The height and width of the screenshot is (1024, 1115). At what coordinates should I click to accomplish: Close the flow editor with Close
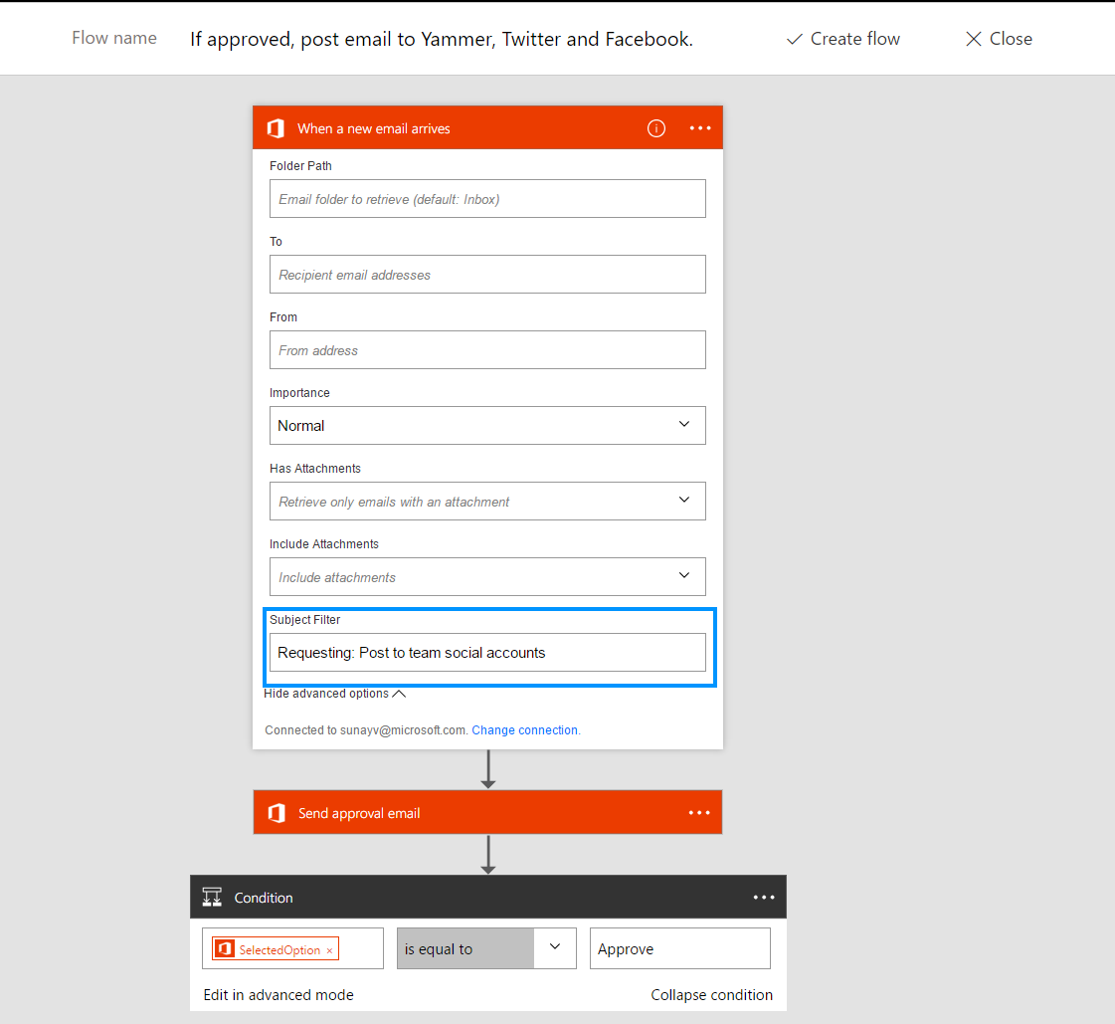999,39
